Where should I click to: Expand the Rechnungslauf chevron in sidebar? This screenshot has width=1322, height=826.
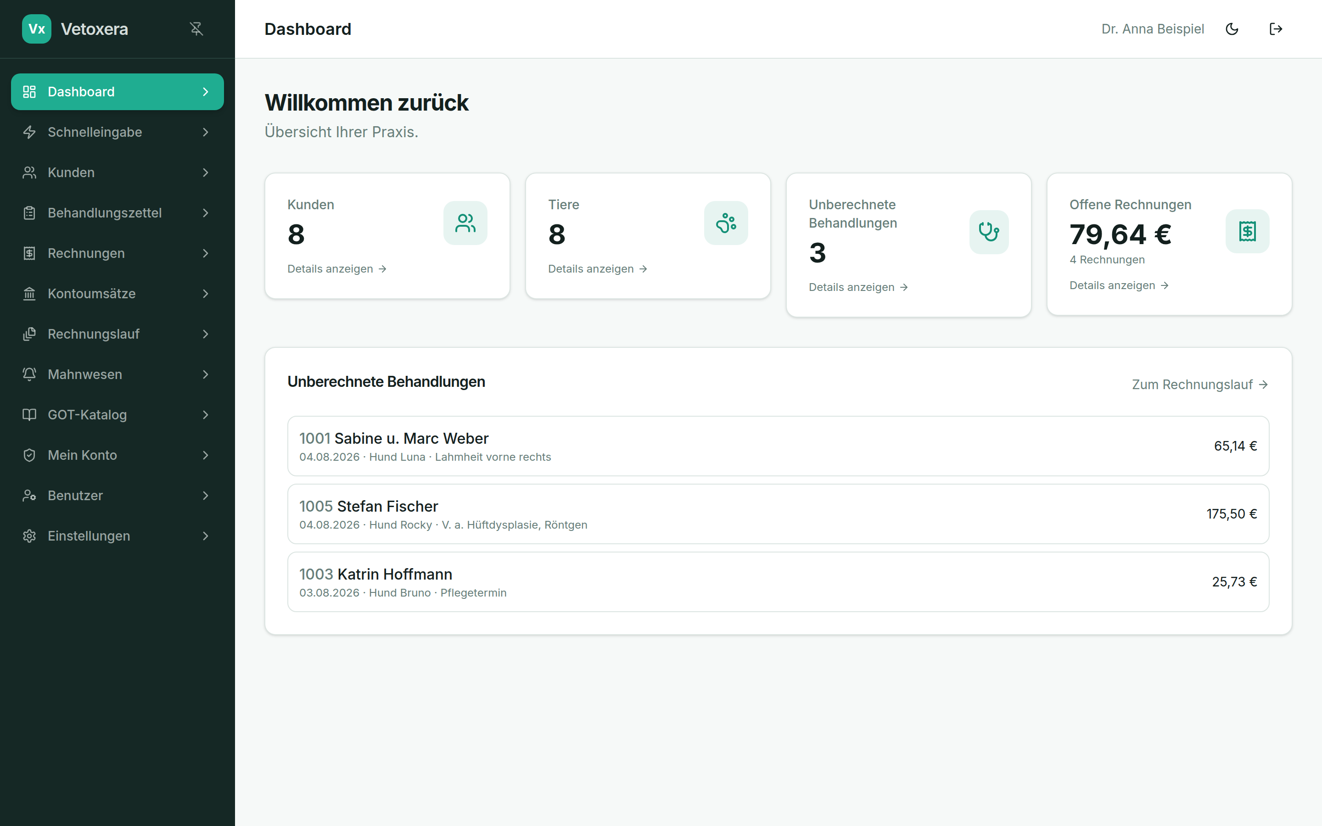tap(205, 334)
